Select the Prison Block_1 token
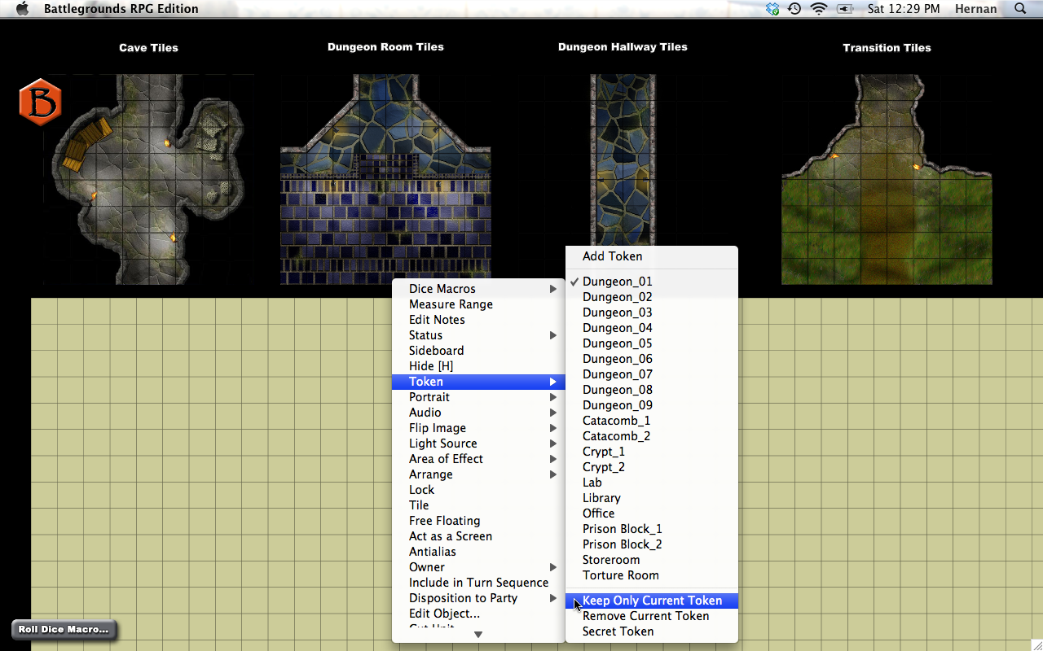This screenshot has height=651, width=1043. point(652,529)
